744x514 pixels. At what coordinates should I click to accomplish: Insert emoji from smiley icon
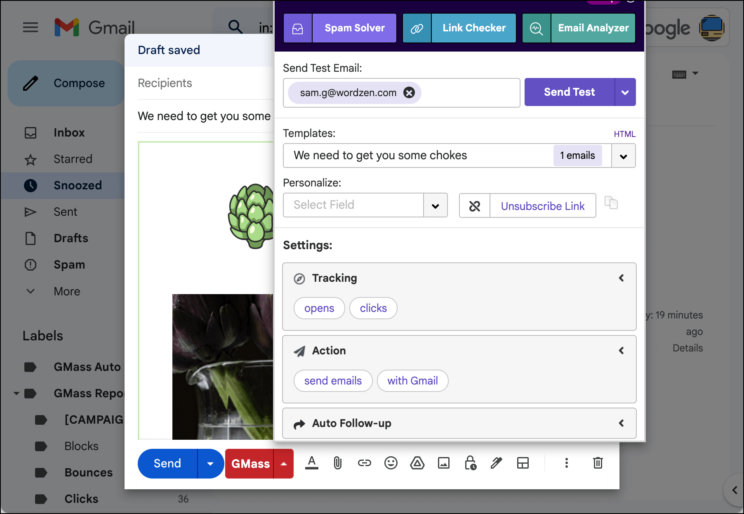point(391,463)
